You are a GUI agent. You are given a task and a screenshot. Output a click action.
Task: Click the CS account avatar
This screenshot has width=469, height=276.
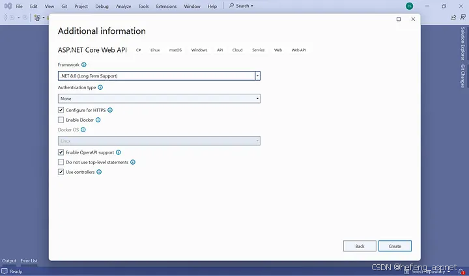pyautogui.click(x=410, y=6)
